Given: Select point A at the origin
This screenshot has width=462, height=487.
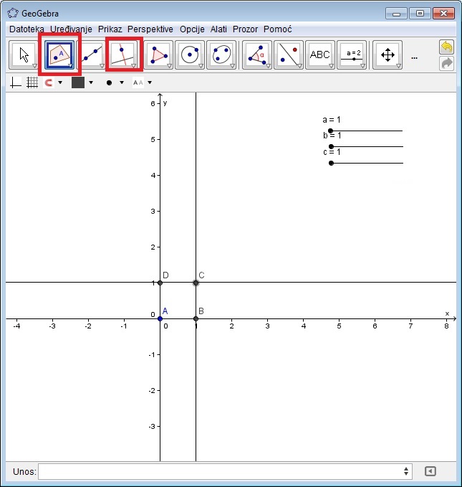Looking at the screenshot, I should 160,318.
